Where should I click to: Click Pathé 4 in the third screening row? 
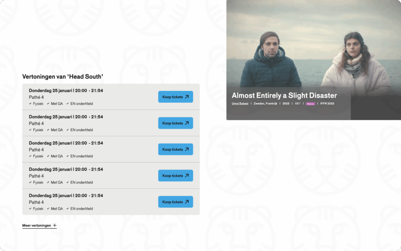36,150
